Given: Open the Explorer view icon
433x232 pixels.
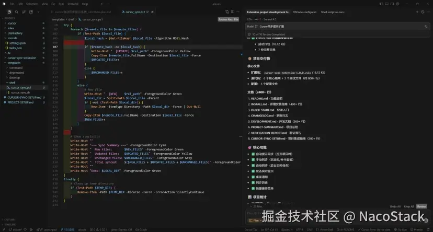Looking at the screenshot, I should coord(9,12).
